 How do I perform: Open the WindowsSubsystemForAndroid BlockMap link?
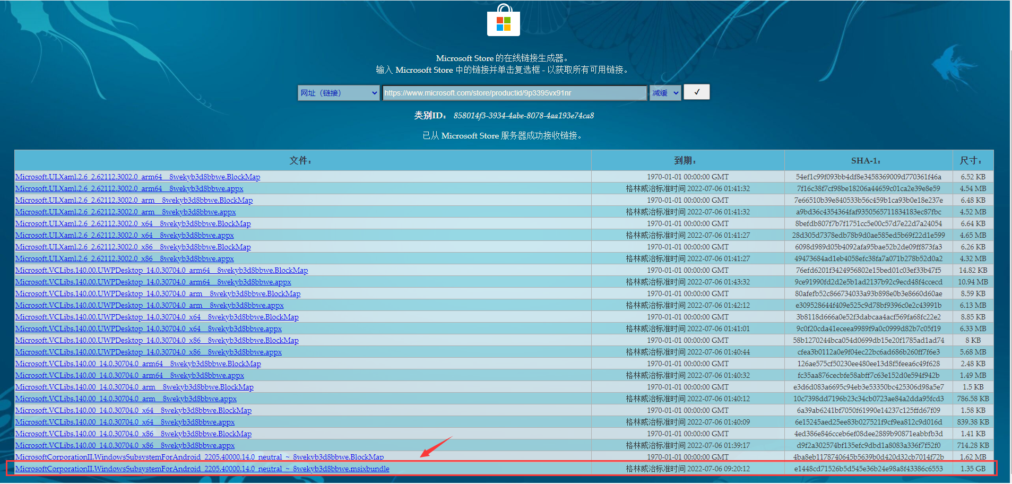[x=199, y=457]
